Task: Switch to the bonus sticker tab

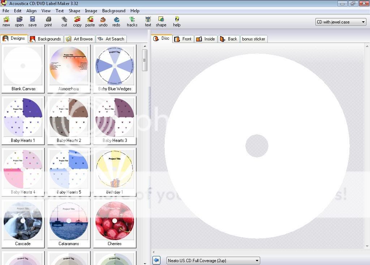Action: click(x=254, y=39)
